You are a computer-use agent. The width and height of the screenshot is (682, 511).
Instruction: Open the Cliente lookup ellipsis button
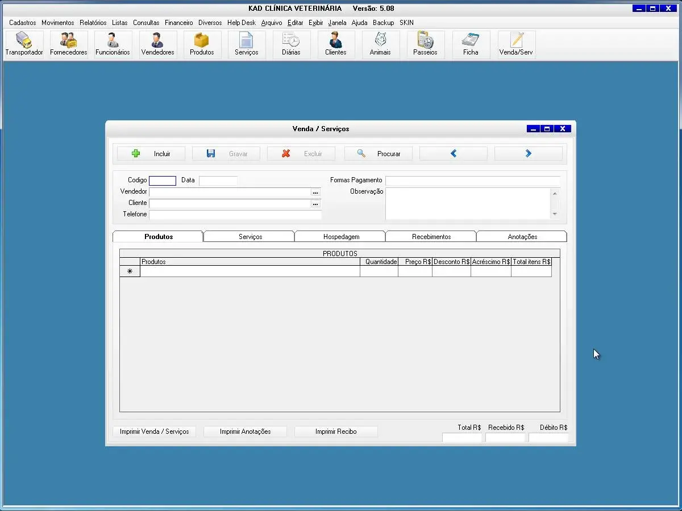tap(315, 204)
